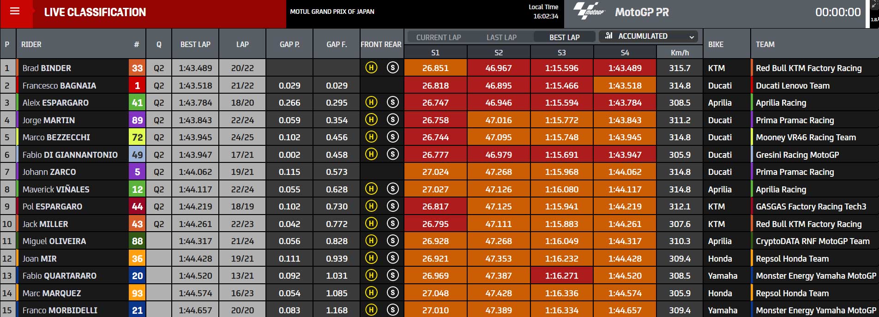Click the GAP F. column header
Viewport: 879px width, 317px height.
(x=337, y=44)
